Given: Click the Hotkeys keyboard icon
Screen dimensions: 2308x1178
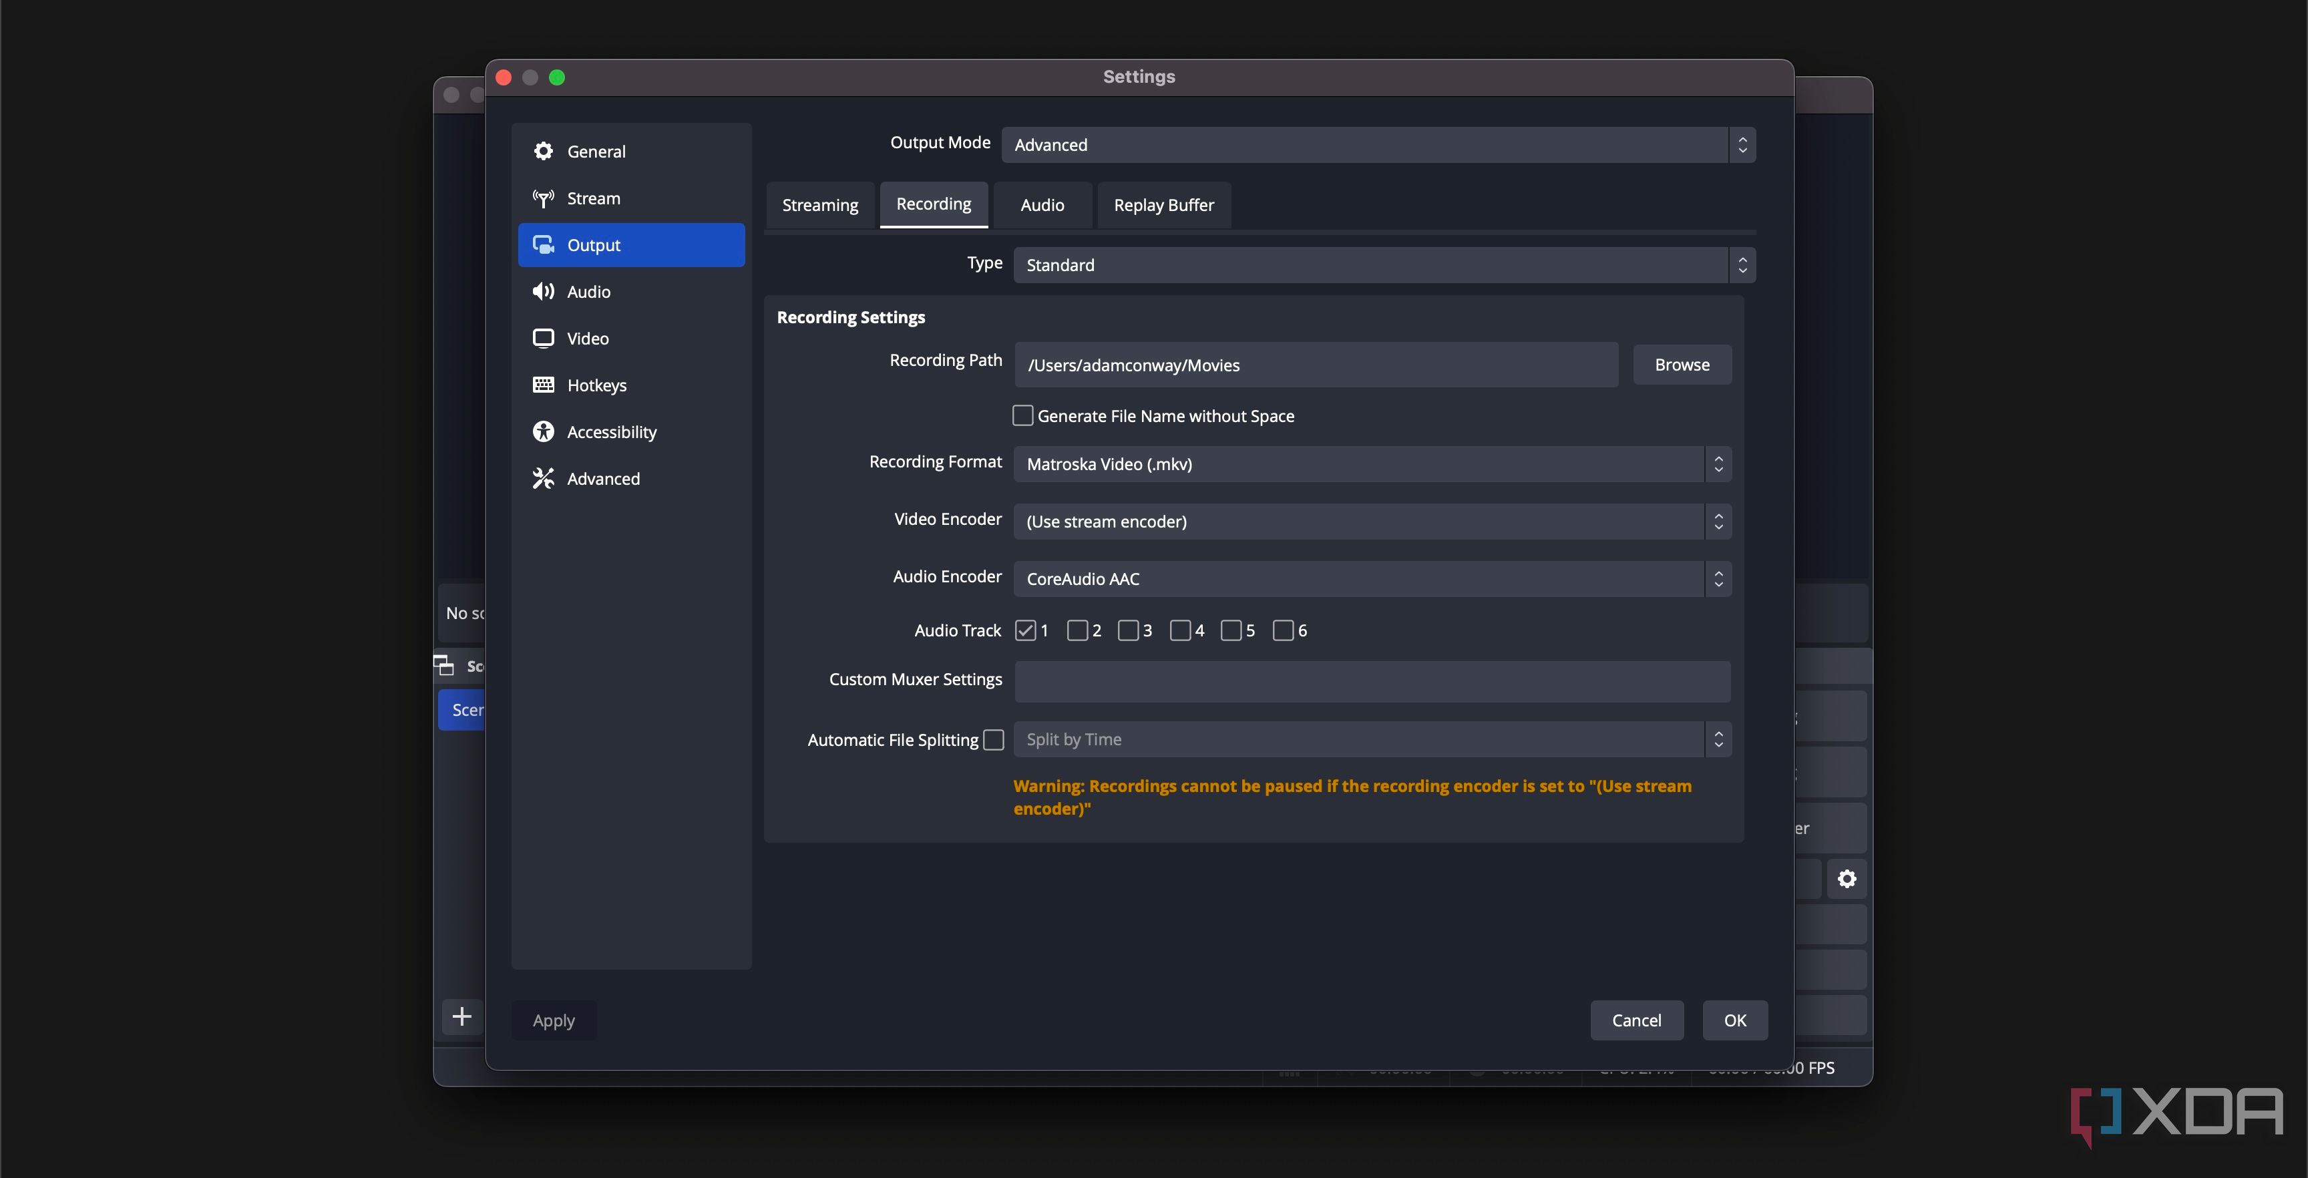Looking at the screenshot, I should coord(543,384).
